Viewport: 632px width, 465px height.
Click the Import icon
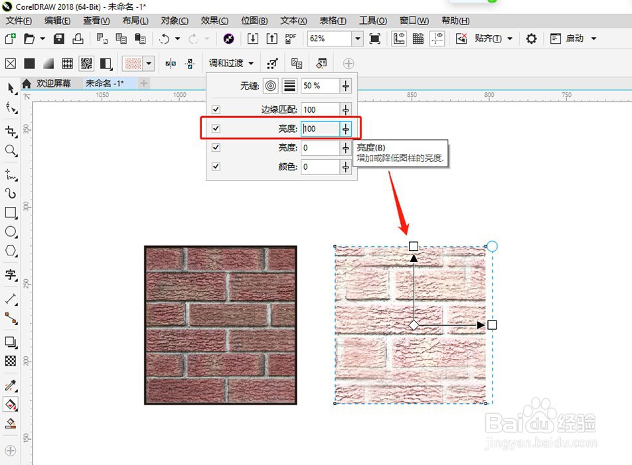[253, 38]
